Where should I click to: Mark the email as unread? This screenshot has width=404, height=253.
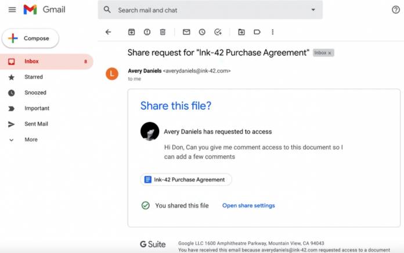tap(186, 32)
